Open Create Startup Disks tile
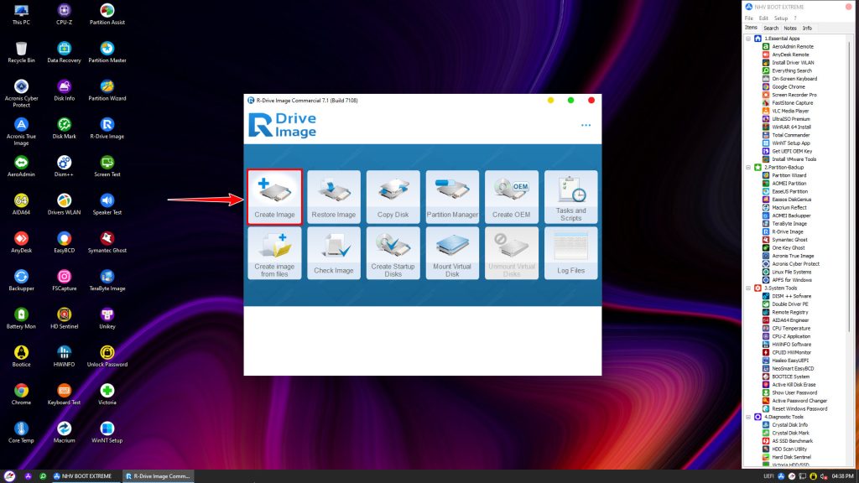 click(x=393, y=253)
